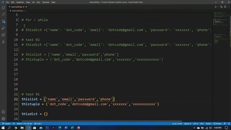This screenshot has width=231, height=130.
Task: Click Ln 22, Col 46 cursor position
Action: 177,123
